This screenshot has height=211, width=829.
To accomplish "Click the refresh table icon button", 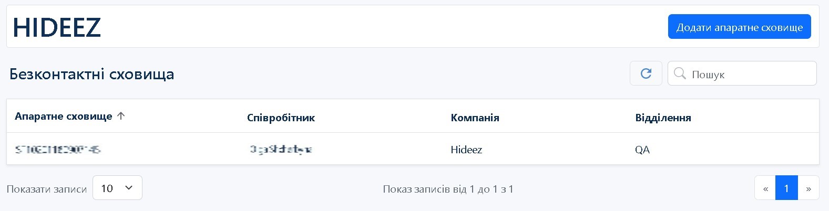I will (x=646, y=73).
